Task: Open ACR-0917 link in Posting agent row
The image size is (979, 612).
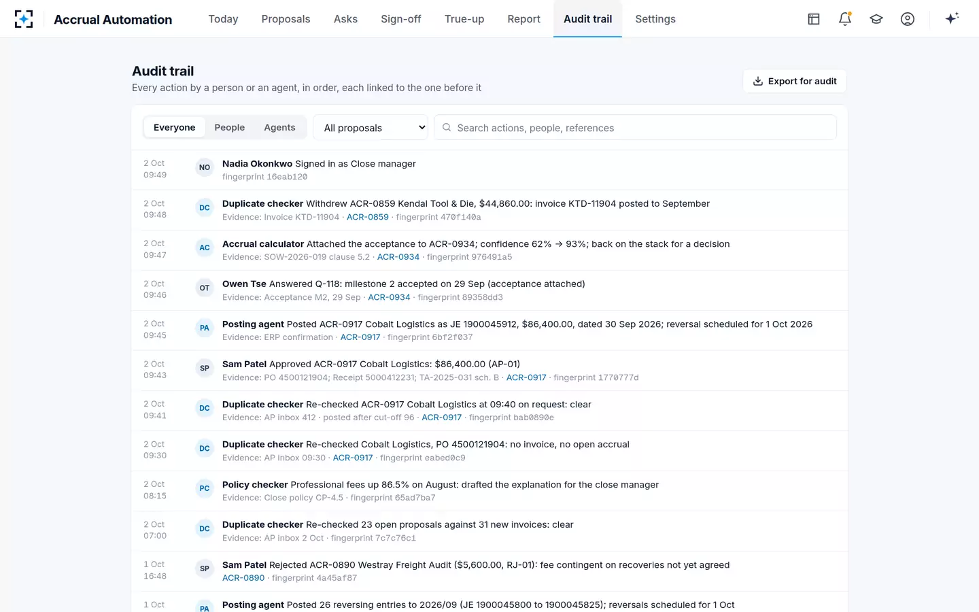Action: click(360, 337)
